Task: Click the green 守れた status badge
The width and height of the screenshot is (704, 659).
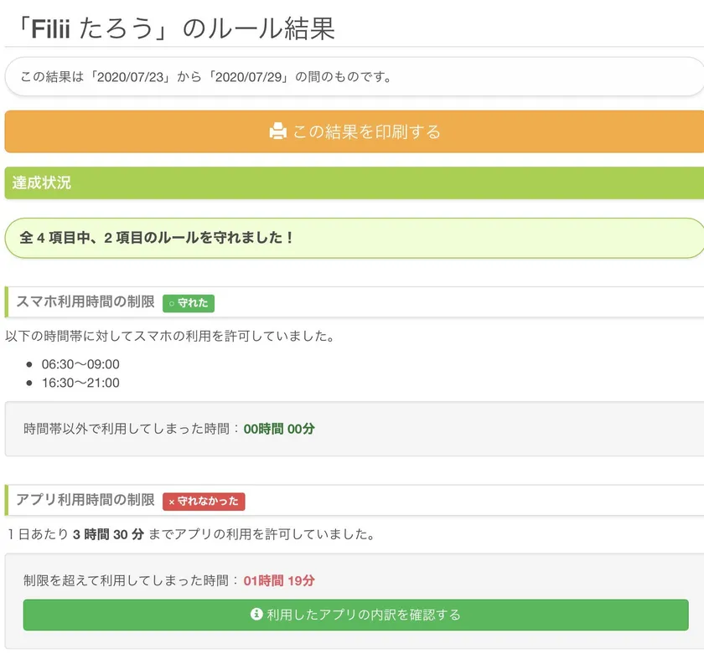Action: pyautogui.click(x=189, y=303)
